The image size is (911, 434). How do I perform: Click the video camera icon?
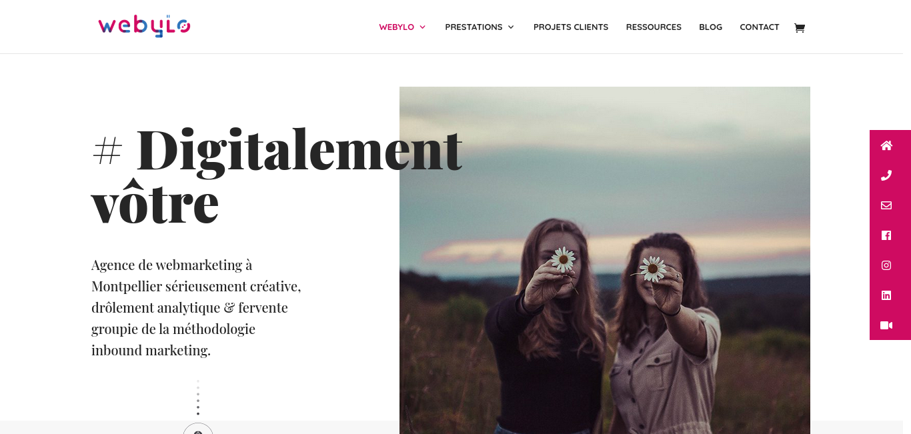click(886, 325)
